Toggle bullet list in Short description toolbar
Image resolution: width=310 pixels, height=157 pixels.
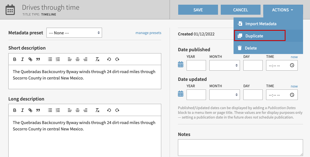50,59
